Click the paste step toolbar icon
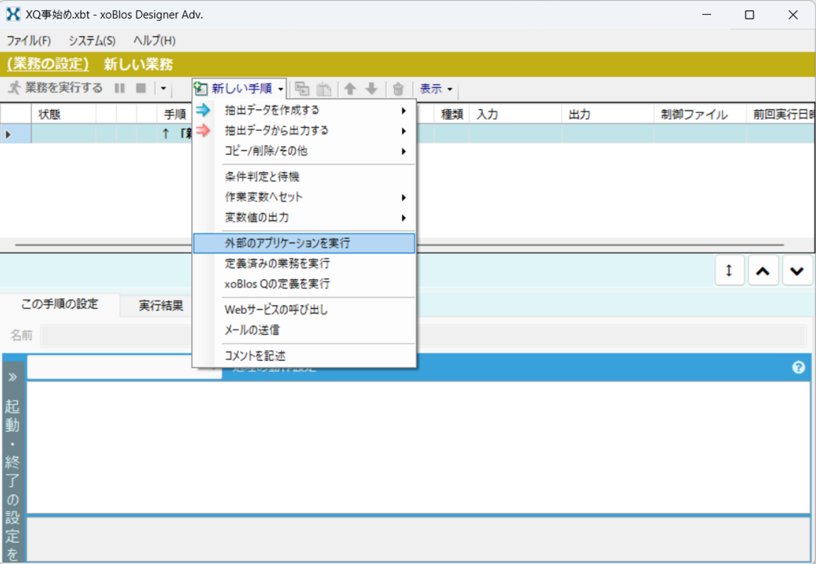 (x=324, y=89)
